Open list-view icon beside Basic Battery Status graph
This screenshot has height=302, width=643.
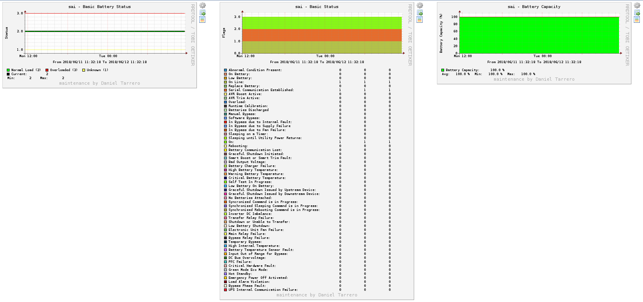point(202,20)
